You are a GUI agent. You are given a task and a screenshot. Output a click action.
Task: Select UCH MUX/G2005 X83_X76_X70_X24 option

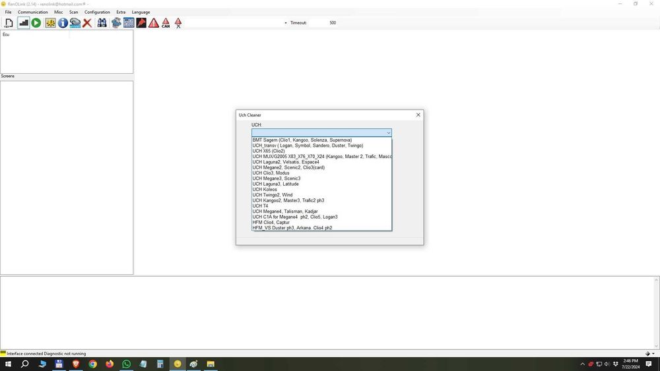(x=321, y=156)
